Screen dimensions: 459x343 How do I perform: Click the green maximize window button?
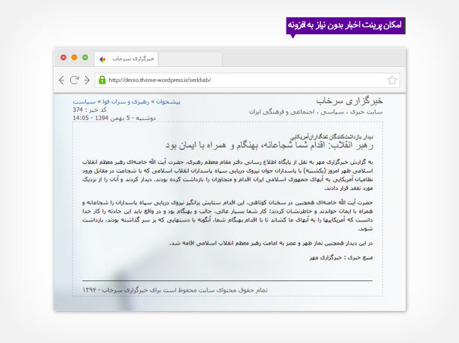(86, 57)
